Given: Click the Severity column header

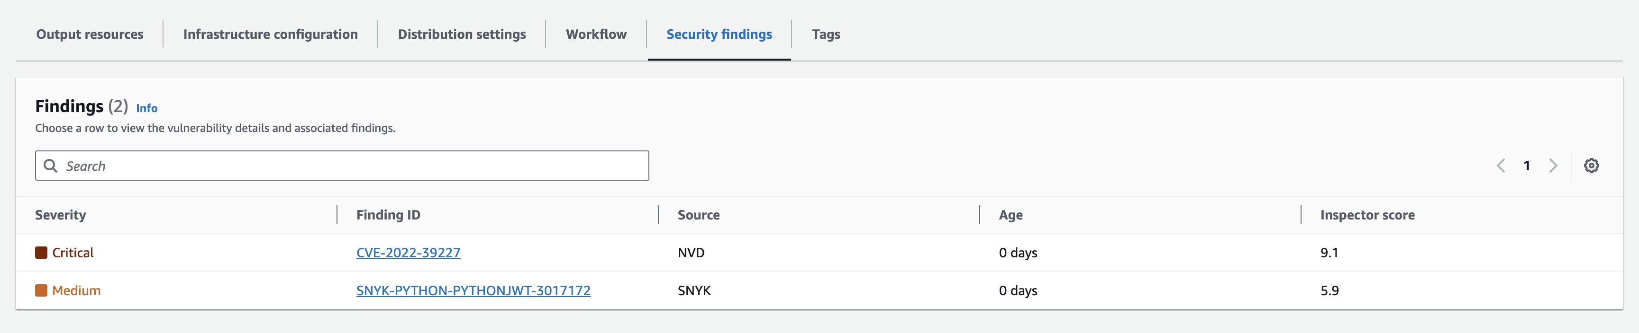Looking at the screenshot, I should pos(61,215).
